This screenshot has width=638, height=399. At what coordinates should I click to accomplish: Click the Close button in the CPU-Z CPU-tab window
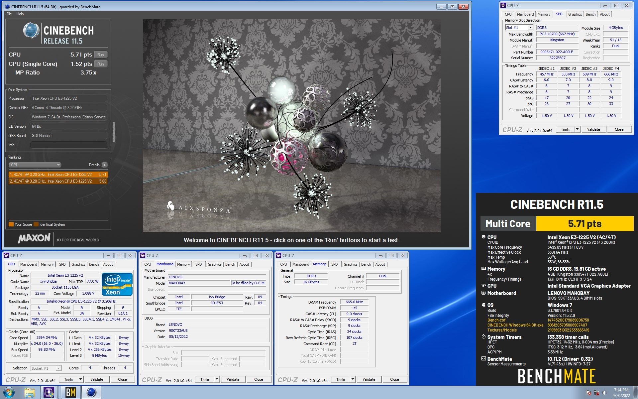point(122,379)
